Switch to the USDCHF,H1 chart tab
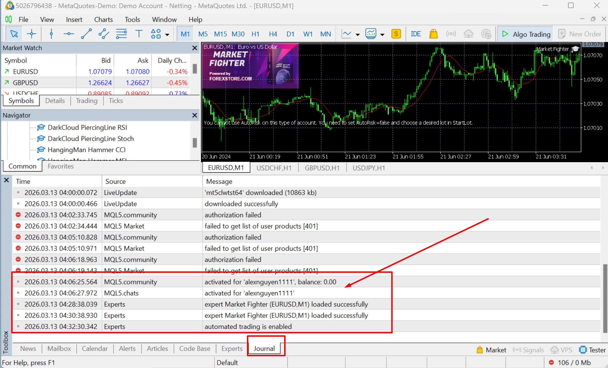Screen dimensions: 608x368 [274, 168]
